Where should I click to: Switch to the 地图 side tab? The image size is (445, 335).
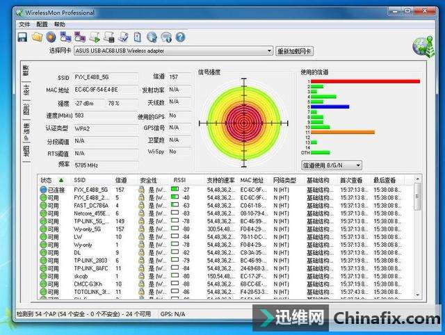[26, 152]
